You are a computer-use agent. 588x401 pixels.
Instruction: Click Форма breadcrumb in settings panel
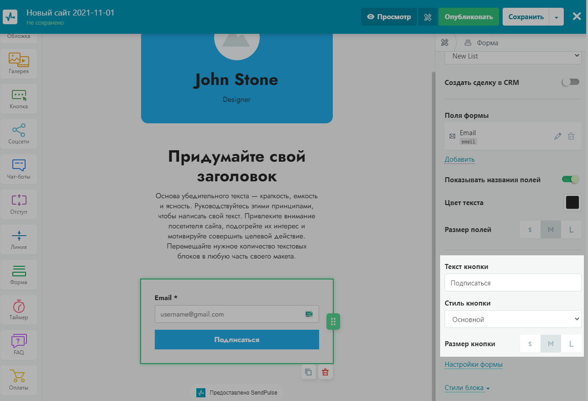pos(482,43)
